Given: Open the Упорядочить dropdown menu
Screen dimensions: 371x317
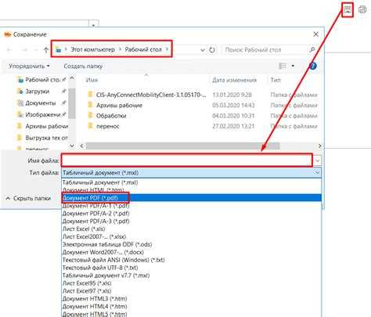Looking at the screenshot, I should 29,66.
